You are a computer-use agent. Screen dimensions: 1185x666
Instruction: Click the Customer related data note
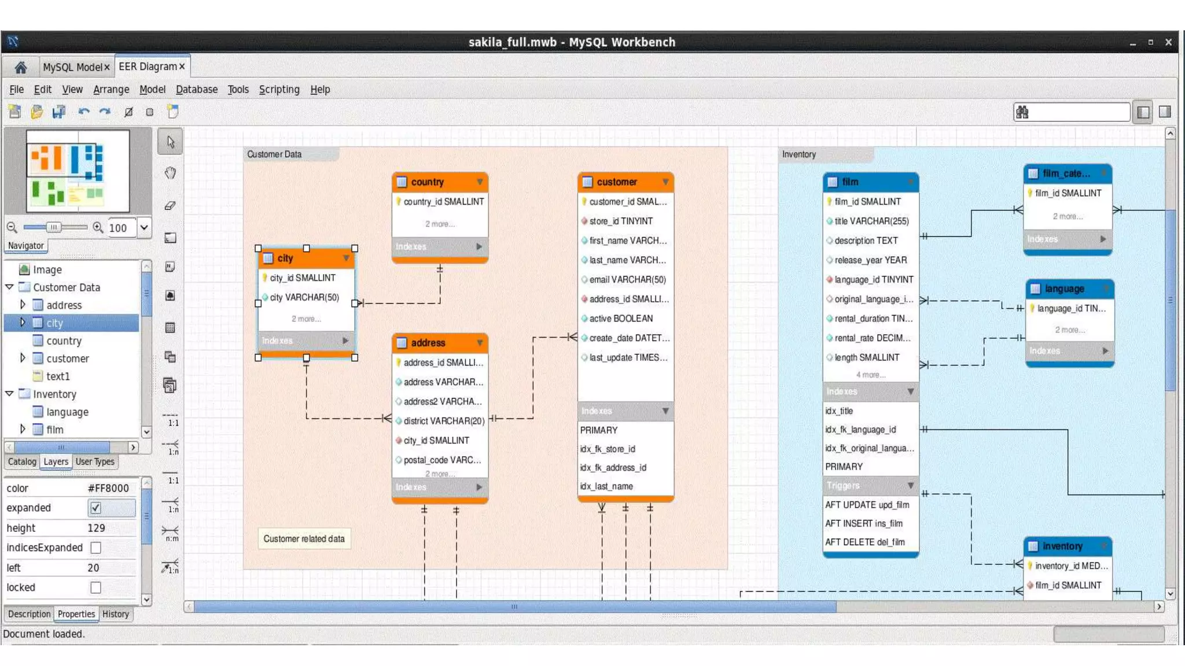pos(304,539)
